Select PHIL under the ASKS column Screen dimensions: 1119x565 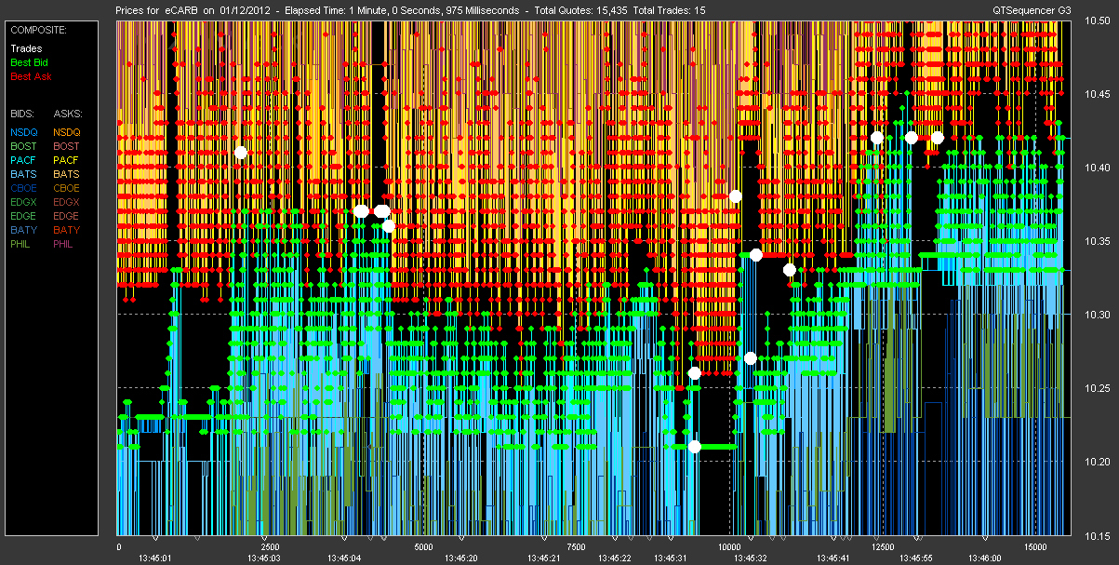pyautogui.click(x=64, y=244)
